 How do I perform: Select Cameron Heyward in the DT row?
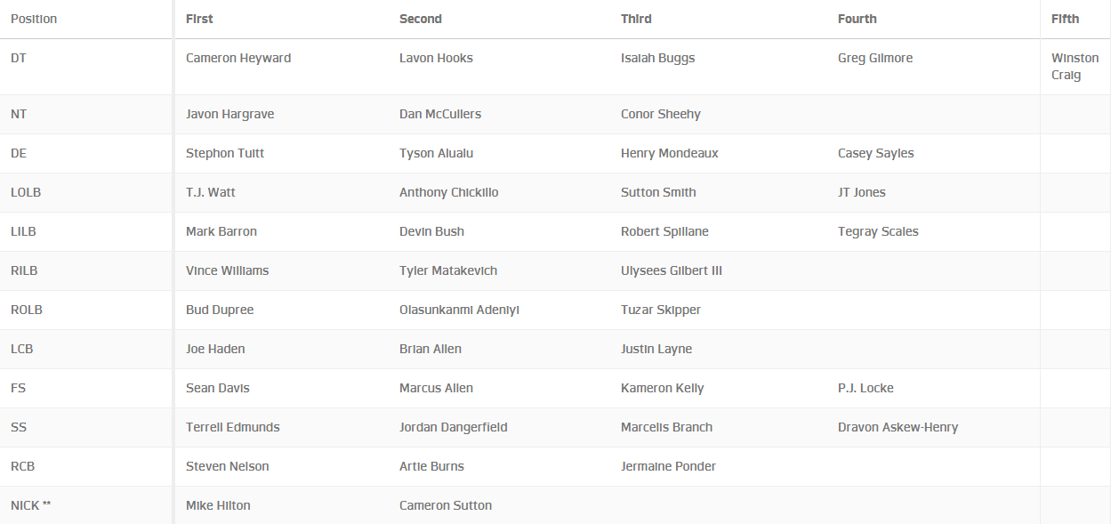click(238, 58)
